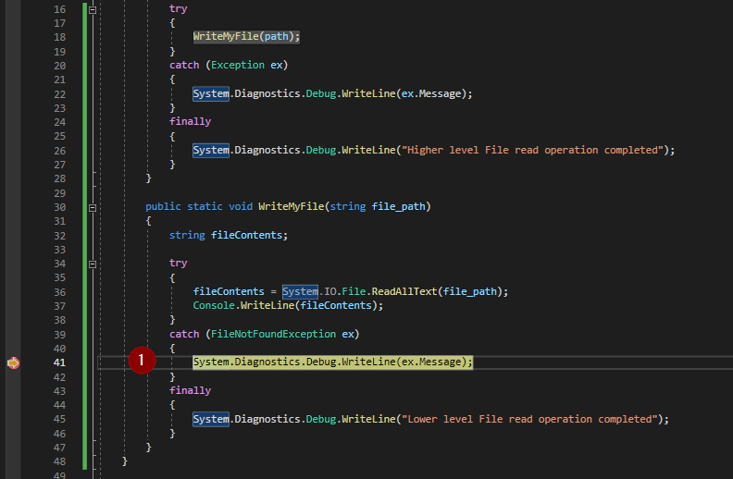This screenshot has width=733, height=479.
Task: Click the 'finally' keyword on line 24
Action: pos(191,121)
